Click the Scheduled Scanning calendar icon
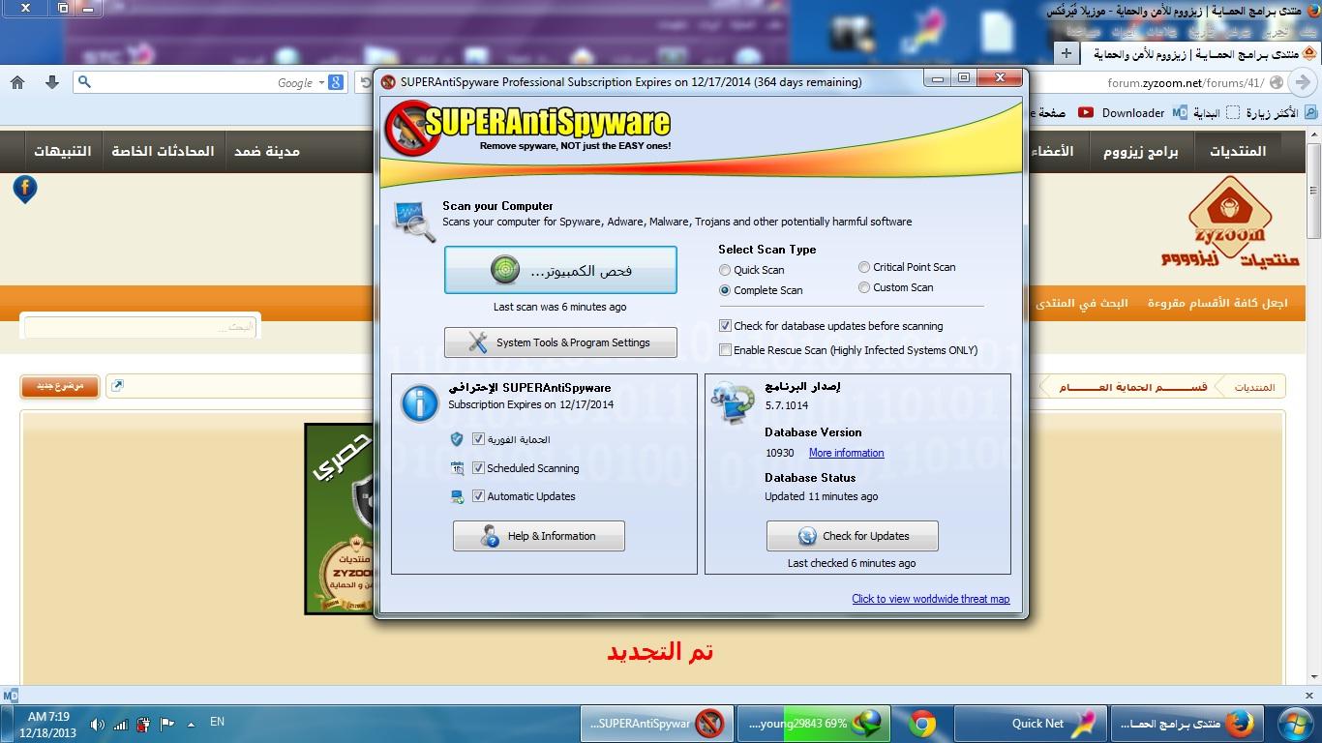 click(x=458, y=468)
